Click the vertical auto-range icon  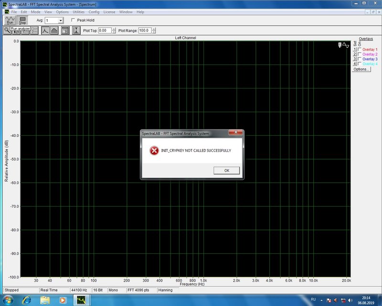(76, 31)
